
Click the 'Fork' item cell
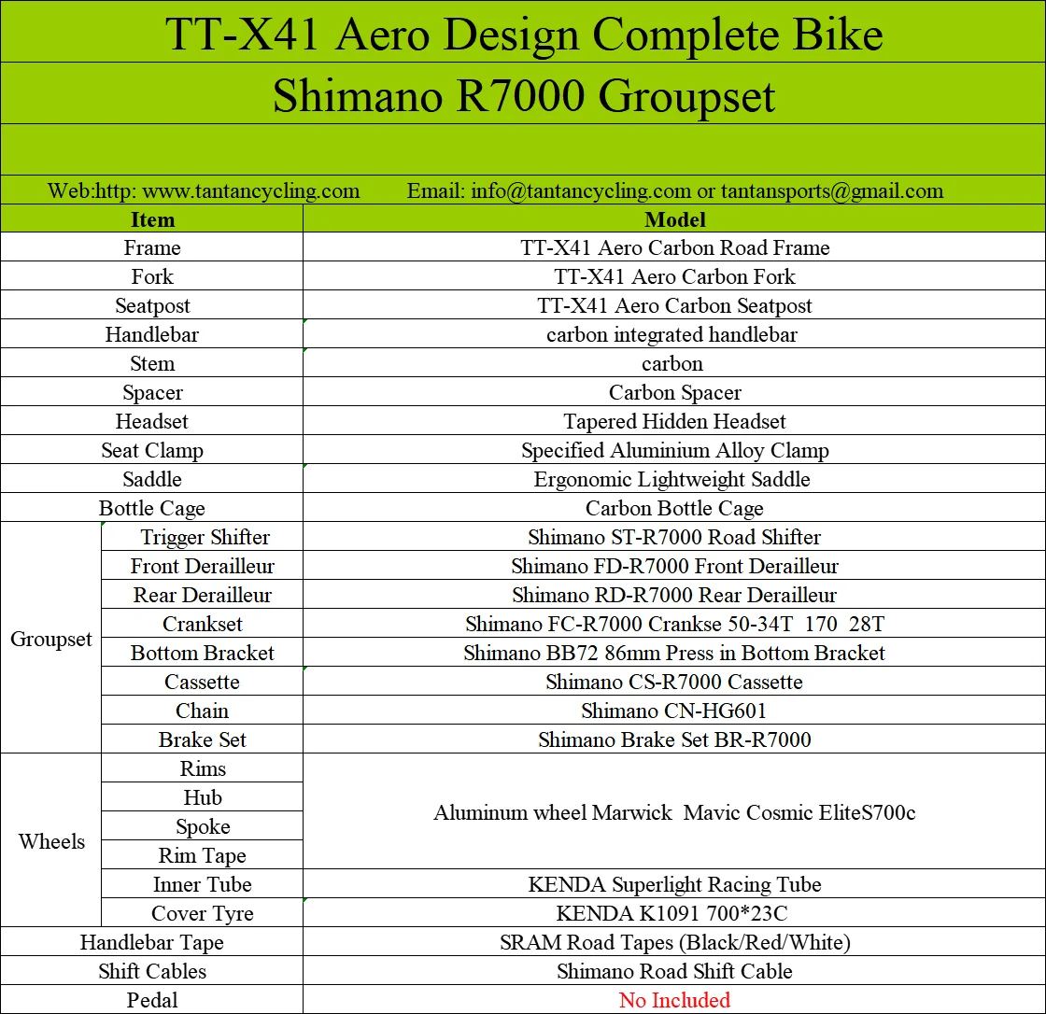[x=151, y=276]
